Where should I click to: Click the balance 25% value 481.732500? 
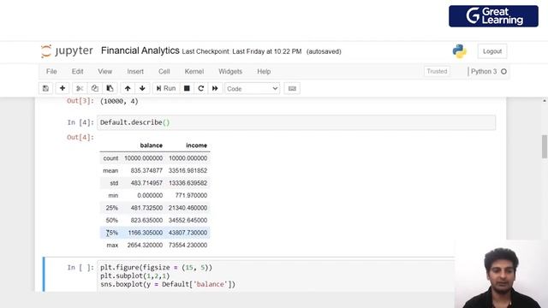tap(146, 208)
